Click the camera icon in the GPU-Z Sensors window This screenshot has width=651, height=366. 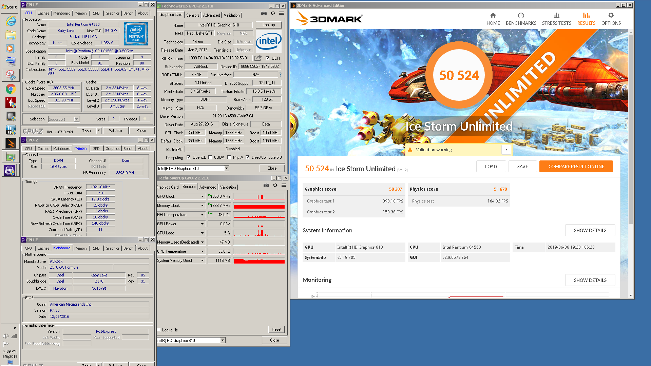(266, 185)
